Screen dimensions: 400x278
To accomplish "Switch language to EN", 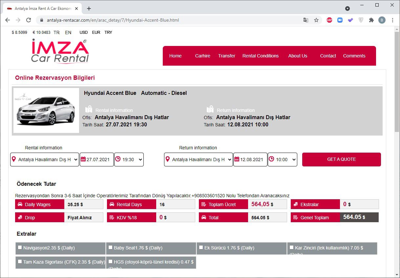I will point(68,32).
